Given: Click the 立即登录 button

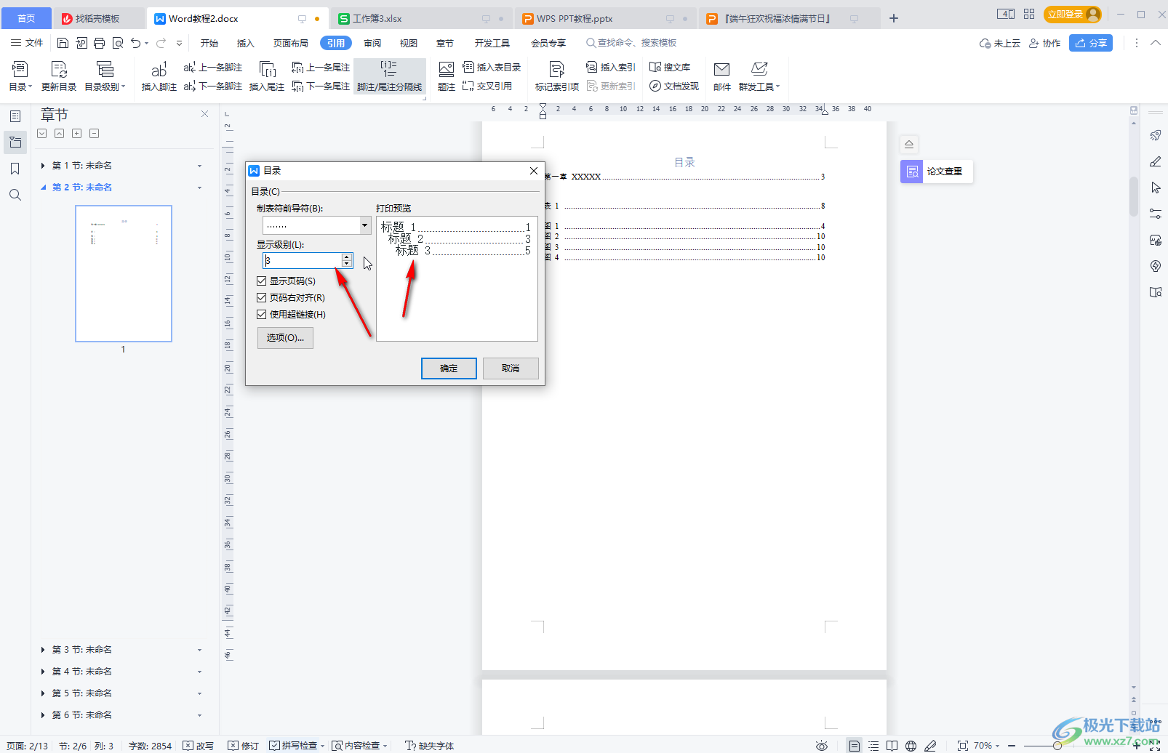Looking at the screenshot, I should point(1072,15).
